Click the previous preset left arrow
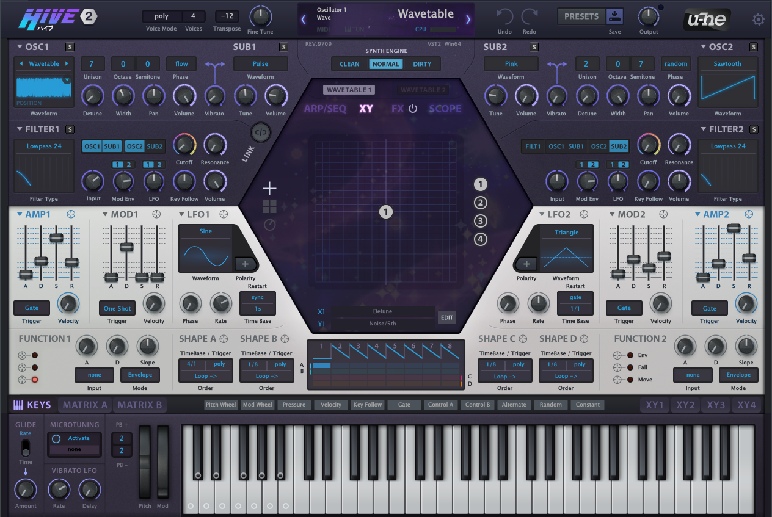 304,20
